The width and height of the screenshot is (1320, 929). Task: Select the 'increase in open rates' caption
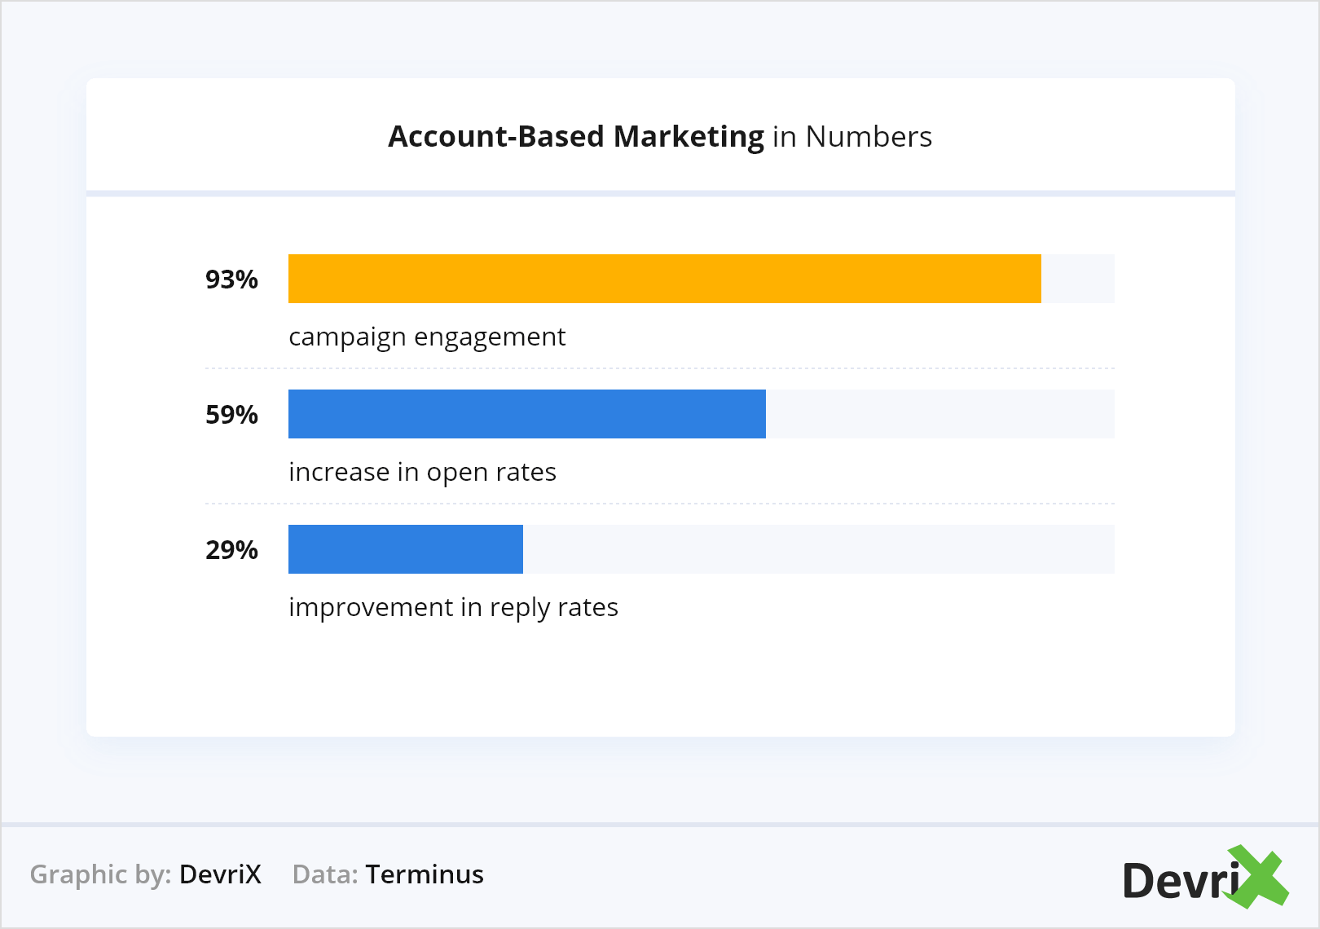[x=422, y=472]
